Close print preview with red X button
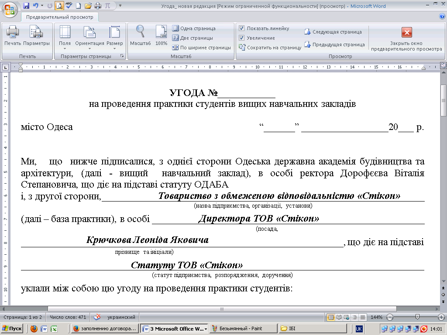This screenshot has width=447, height=335. 406,32
